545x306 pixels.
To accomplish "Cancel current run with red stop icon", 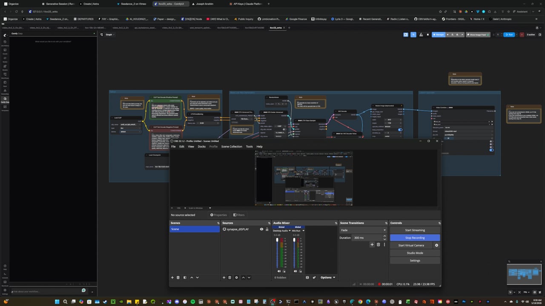I will (x=522, y=34).
